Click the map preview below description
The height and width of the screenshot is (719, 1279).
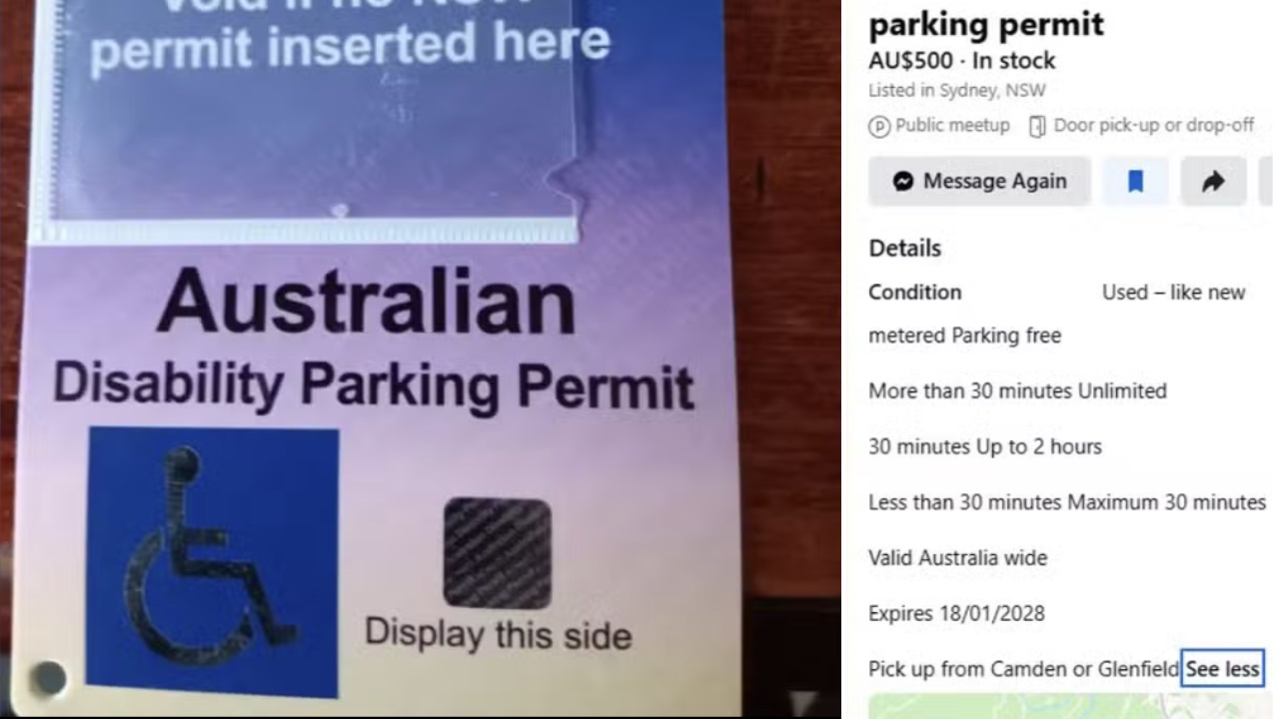click(1069, 706)
